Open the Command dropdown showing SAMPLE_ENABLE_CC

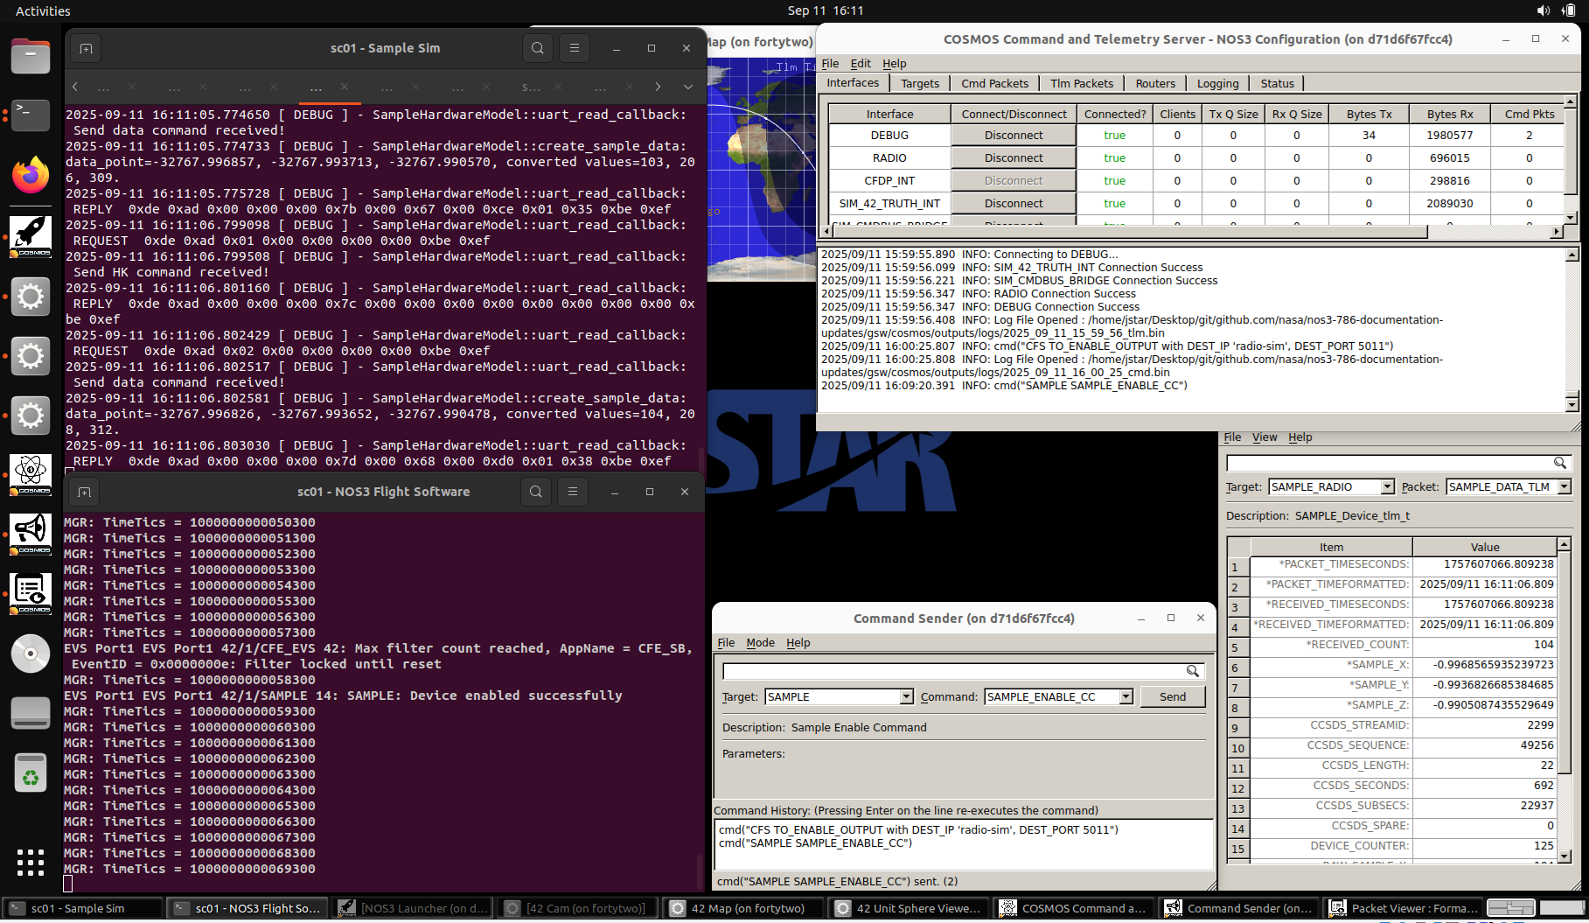point(1126,697)
